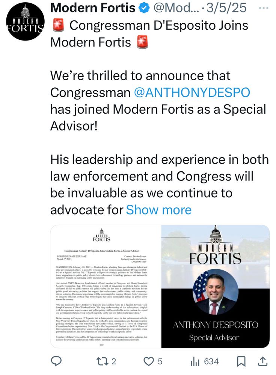Reply to the Modern Fortis post
The image size is (276, 375).
coord(56,361)
